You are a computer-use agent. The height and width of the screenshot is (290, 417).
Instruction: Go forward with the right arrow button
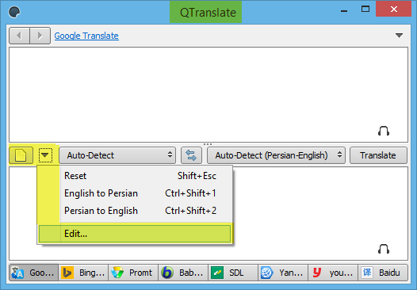(40, 36)
